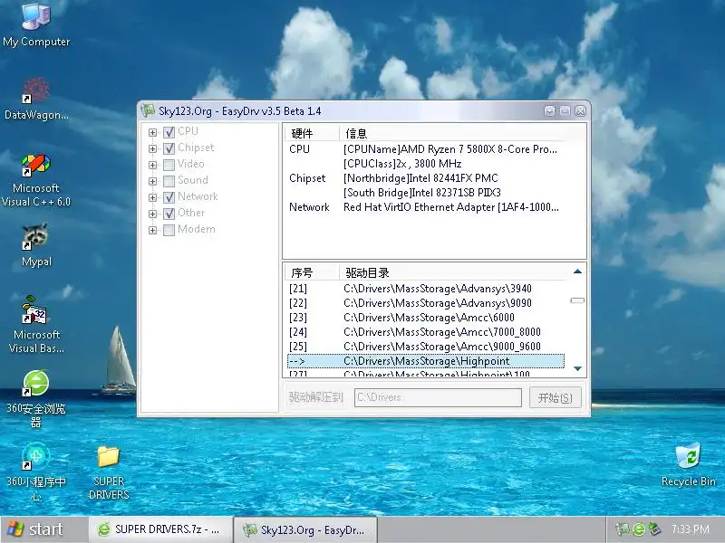Screen dimensions: 725x543
Task: Click the driver list scroll up arrow
Action: 577,271
